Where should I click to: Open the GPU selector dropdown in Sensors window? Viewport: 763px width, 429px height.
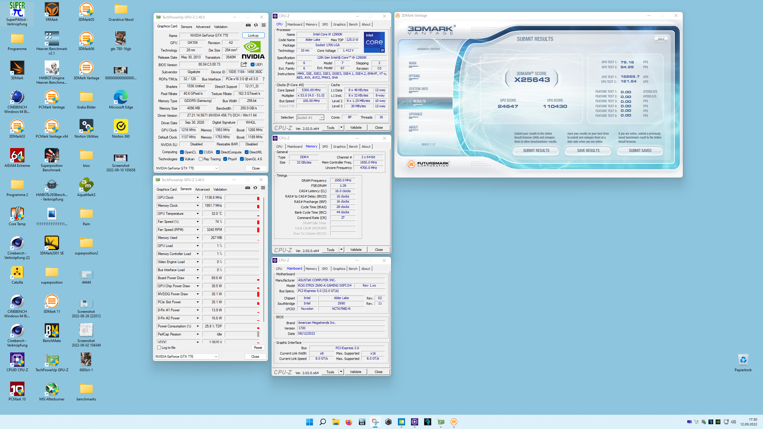coord(187,357)
